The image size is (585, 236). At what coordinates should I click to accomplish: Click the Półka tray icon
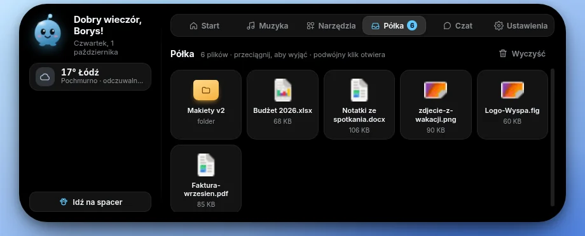(x=375, y=25)
